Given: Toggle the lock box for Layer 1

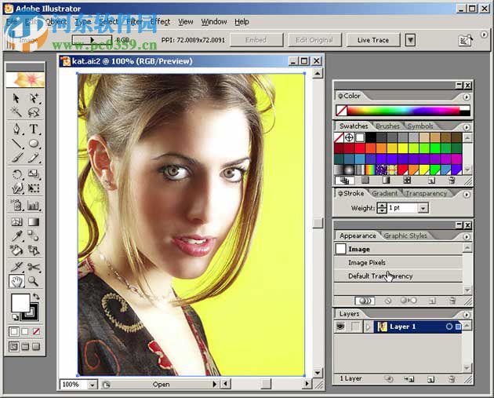Looking at the screenshot, I should tap(355, 327).
